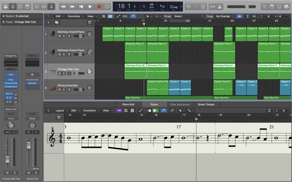Image resolution: width=292 pixels, height=182 pixels.
Task: Open the Key Signature Cmaj dropdown arrow
Action: [181, 7]
